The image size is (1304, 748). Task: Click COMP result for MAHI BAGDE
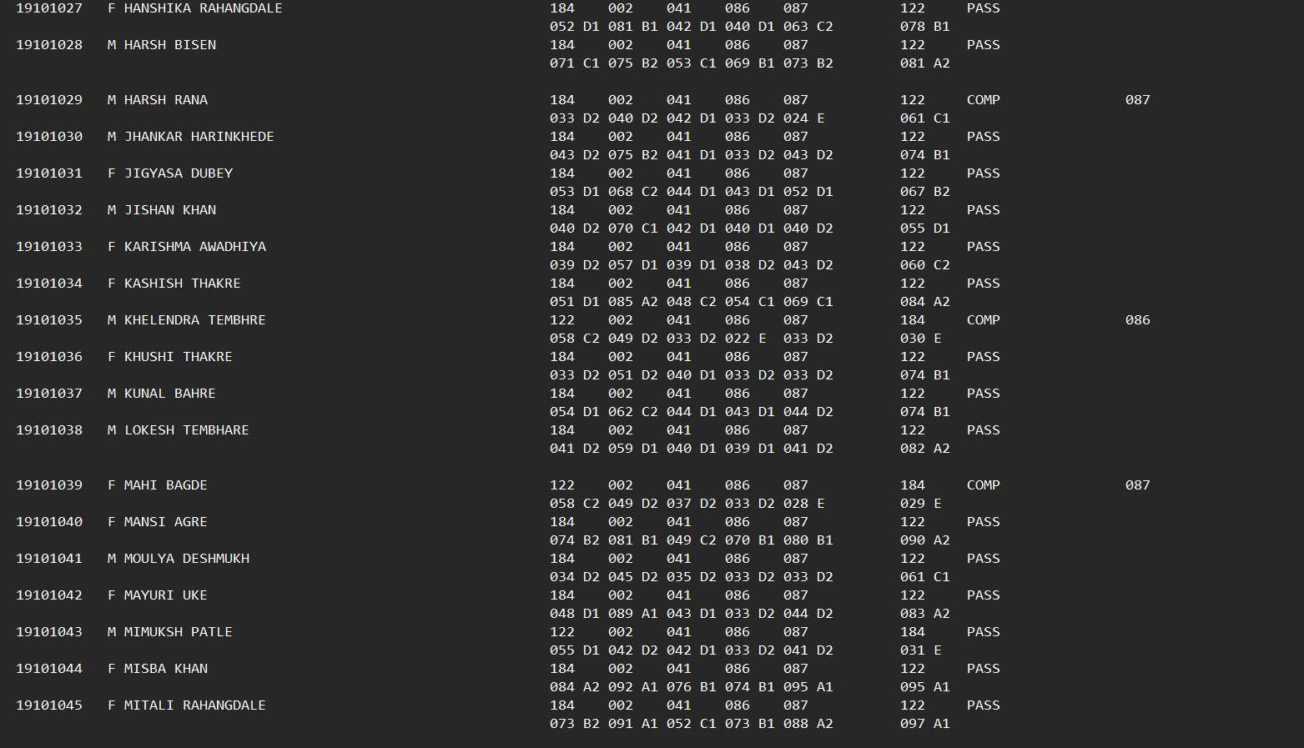pyautogui.click(x=984, y=485)
